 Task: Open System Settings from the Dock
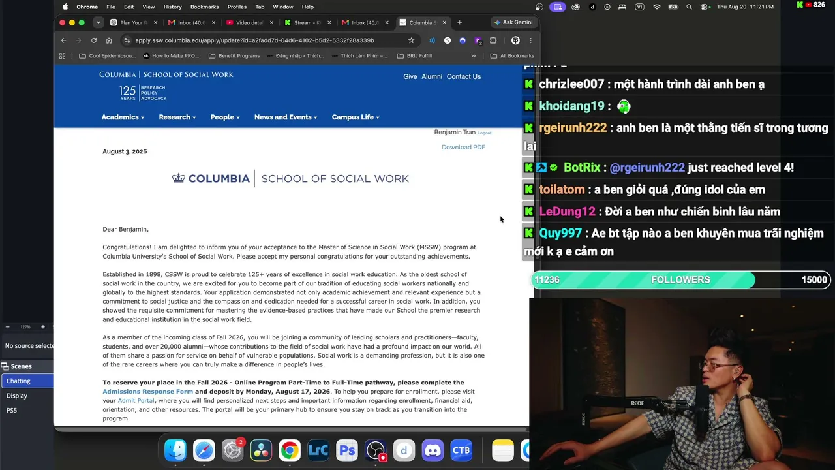tap(232, 450)
